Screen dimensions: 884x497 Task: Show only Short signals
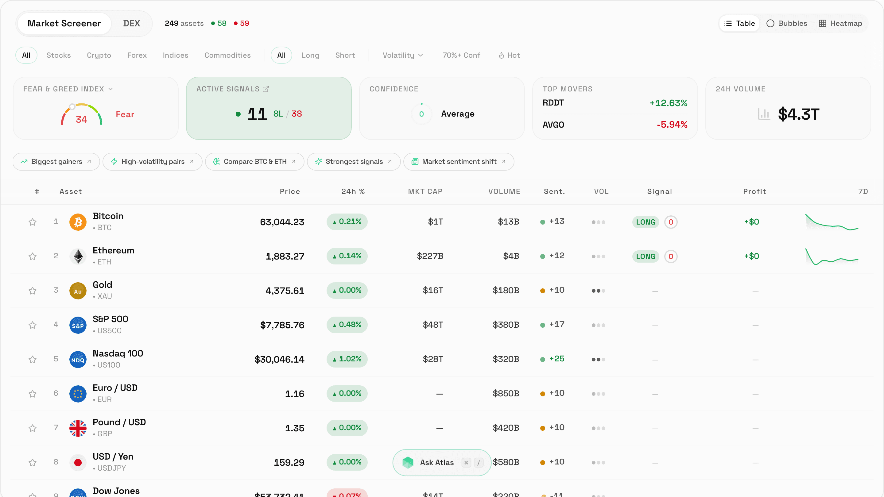tap(345, 55)
